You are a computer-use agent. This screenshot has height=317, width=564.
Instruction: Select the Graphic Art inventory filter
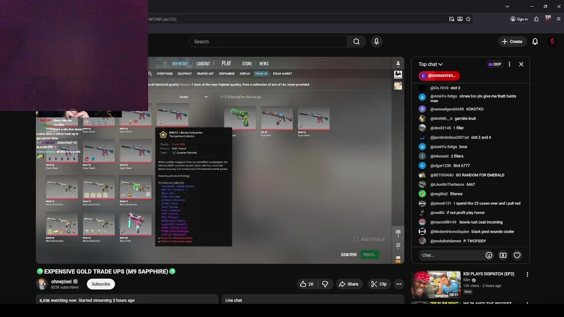point(205,74)
